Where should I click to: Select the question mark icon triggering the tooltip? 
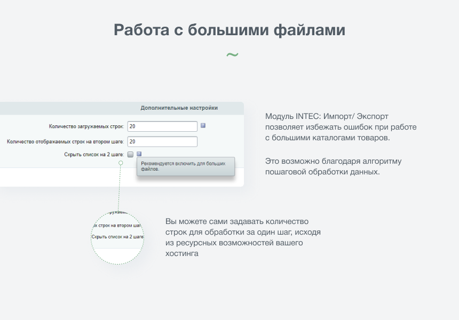tap(139, 153)
